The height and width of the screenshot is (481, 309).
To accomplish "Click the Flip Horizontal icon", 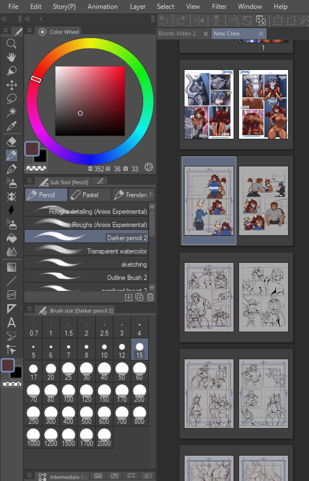I will click(199, 20).
